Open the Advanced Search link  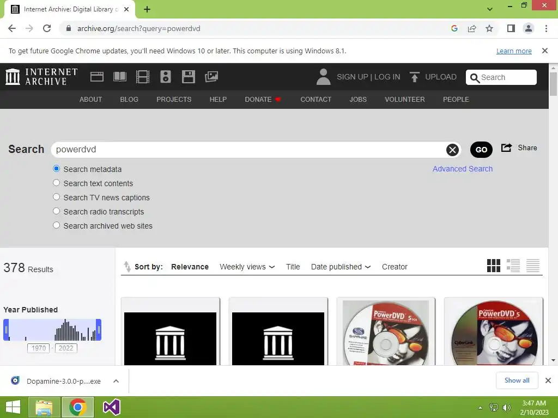click(462, 169)
